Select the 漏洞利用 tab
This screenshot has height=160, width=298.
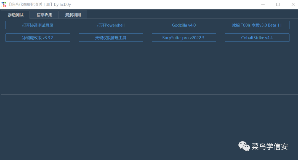click(73, 15)
